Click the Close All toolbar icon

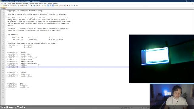[x=13, y=5]
